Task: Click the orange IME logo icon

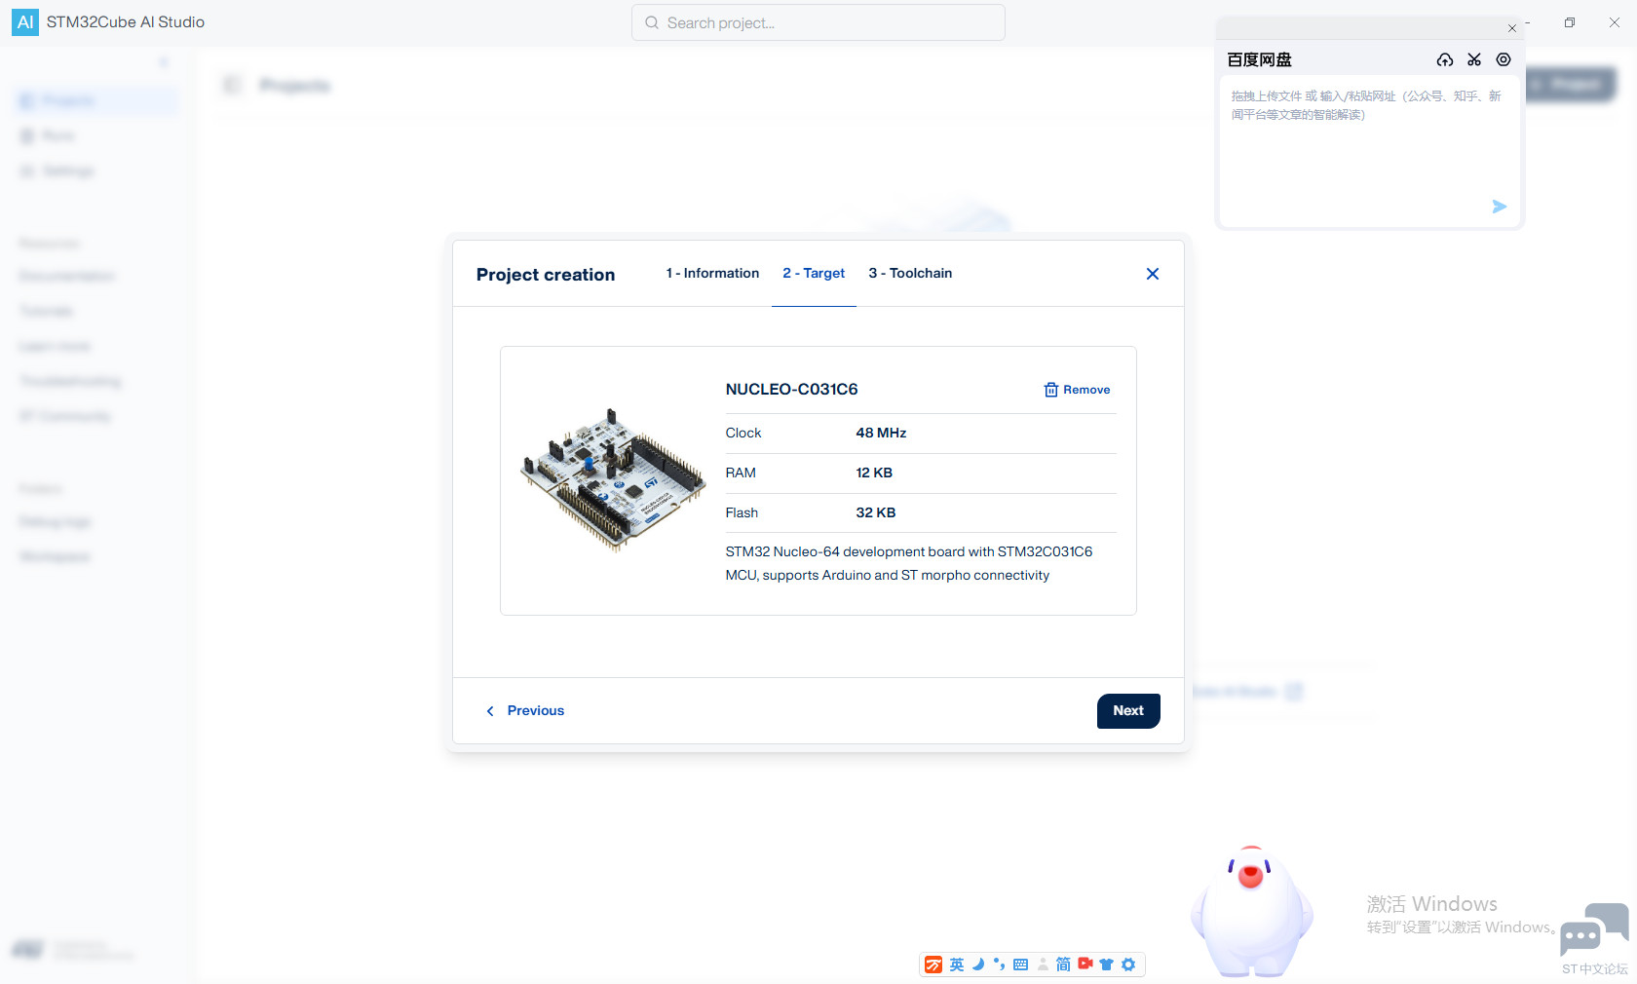Action: (933, 965)
